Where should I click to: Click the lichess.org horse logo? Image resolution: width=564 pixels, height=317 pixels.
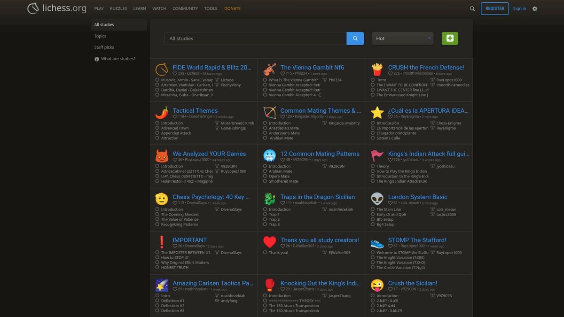pyautogui.click(x=33, y=8)
